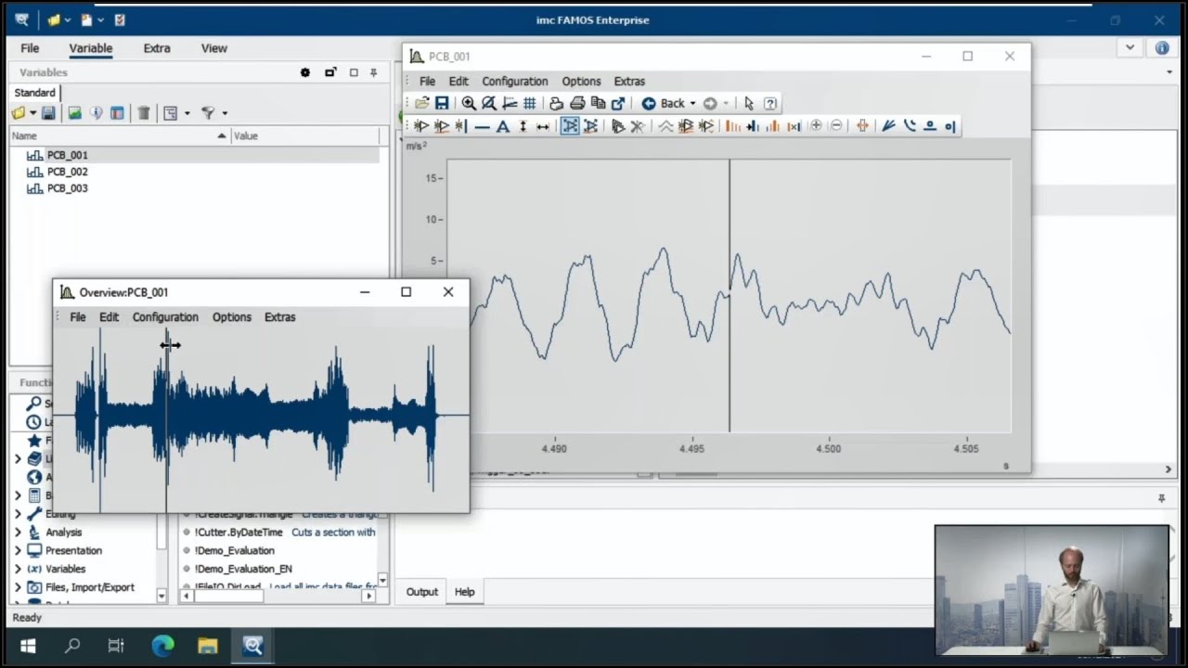
Task: Click the show curve picture icon in Variables
Action: click(74, 113)
